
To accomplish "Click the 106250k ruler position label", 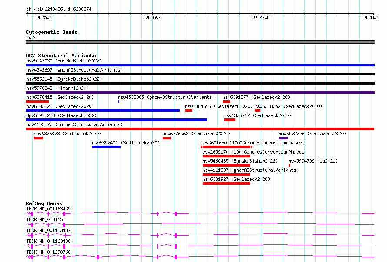I will (x=43, y=17).
